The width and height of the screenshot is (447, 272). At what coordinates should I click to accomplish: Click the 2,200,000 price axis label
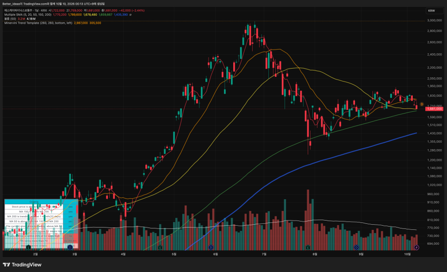pos(435,68)
